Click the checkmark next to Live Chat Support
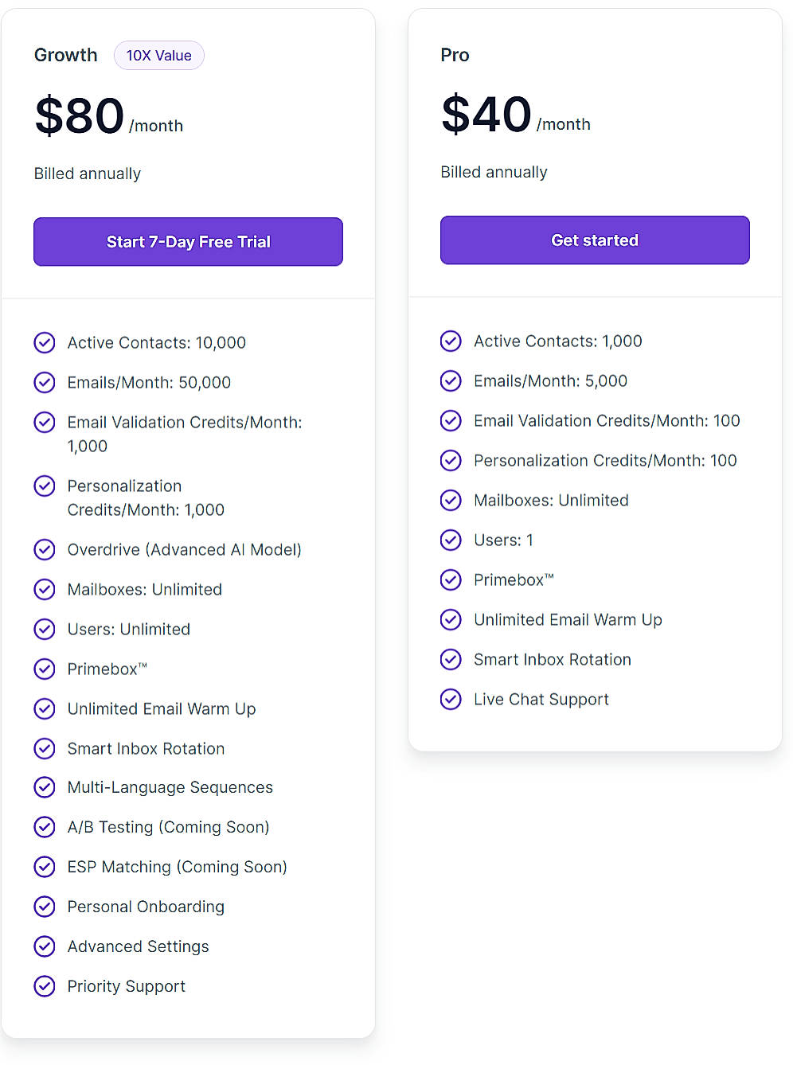Screen dimensions: 793x1065 pos(451,699)
